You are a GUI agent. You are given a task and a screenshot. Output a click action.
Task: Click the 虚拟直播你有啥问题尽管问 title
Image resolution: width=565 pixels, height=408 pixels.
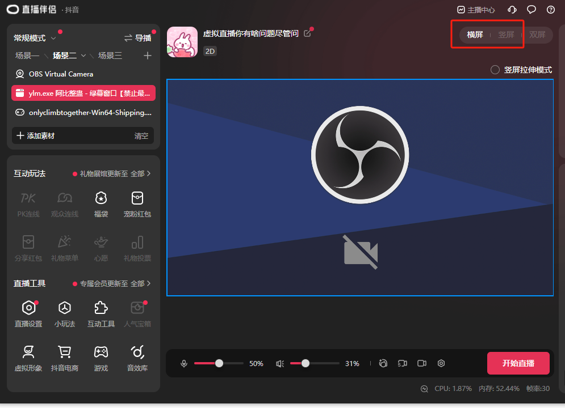click(251, 33)
